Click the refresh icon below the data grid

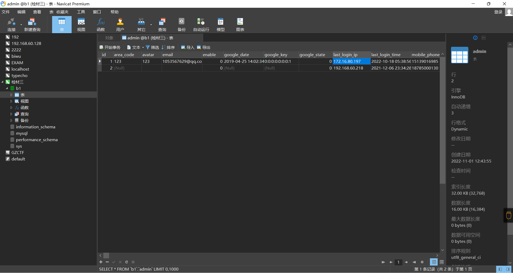tap(127, 262)
